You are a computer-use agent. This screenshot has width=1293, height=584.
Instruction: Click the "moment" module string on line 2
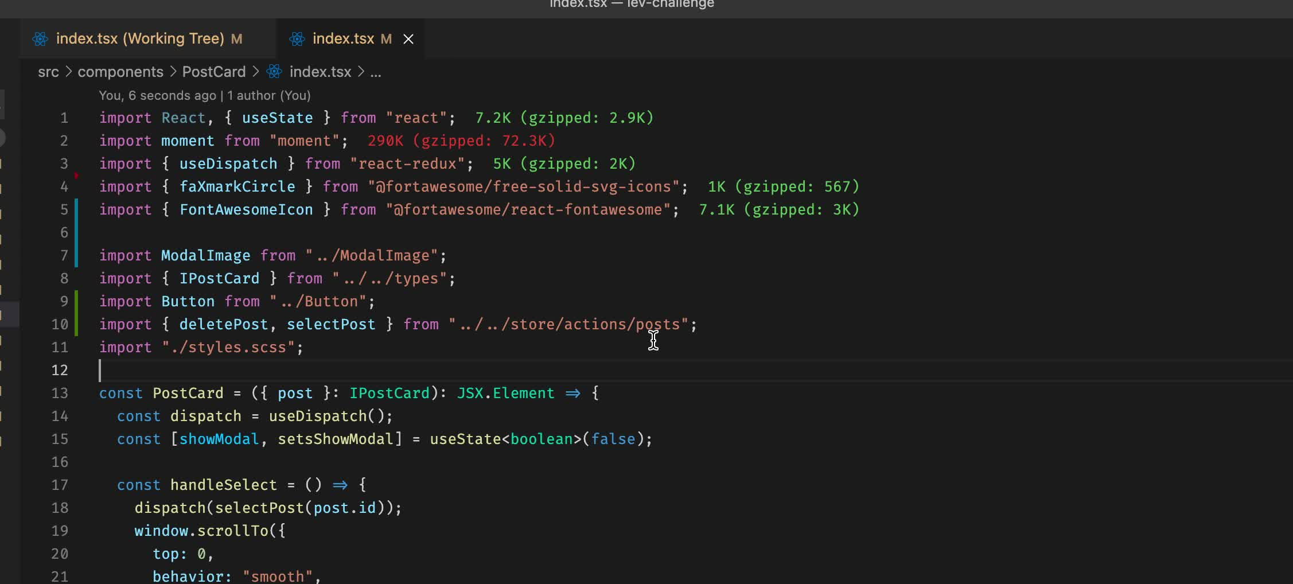point(304,141)
